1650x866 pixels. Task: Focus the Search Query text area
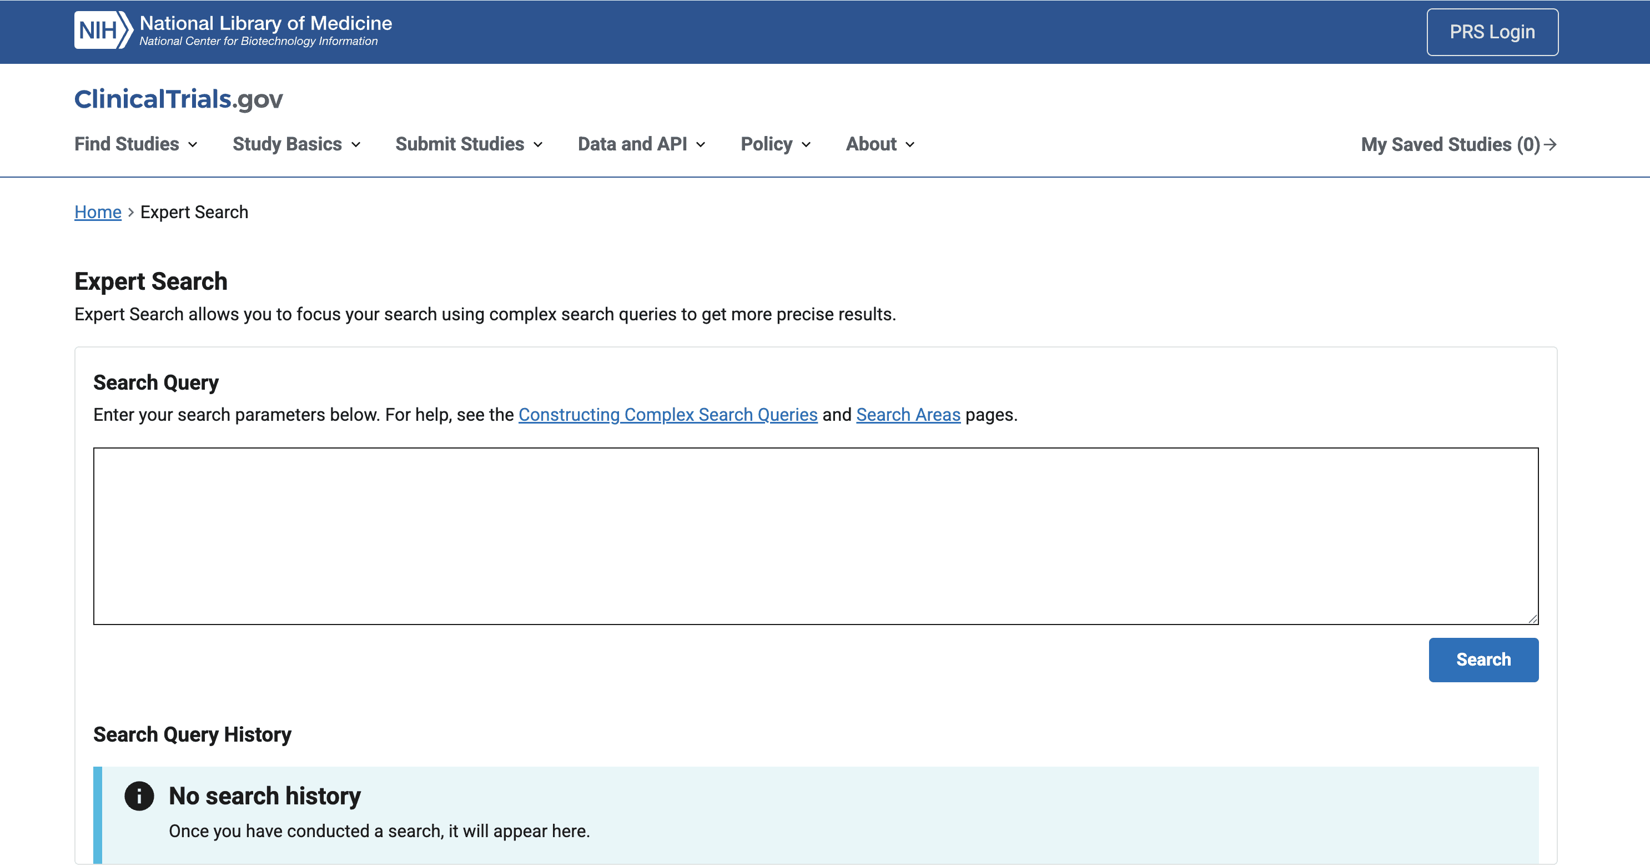[x=816, y=536]
